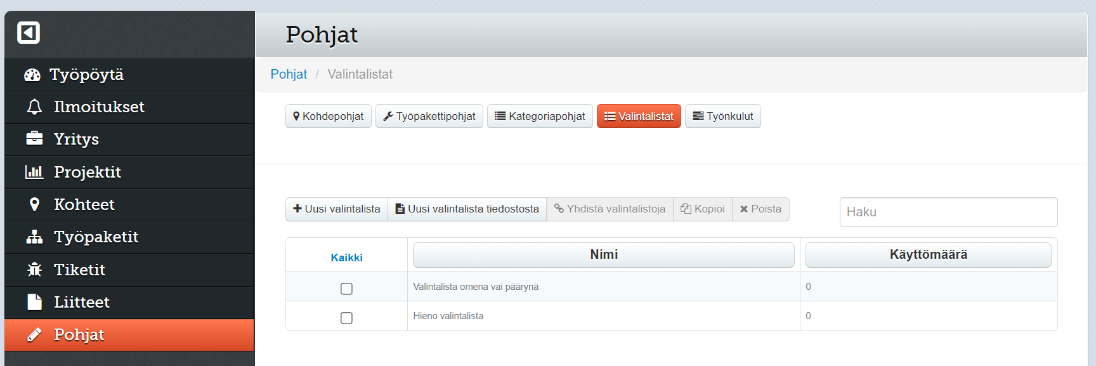The width and height of the screenshot is (1096, 366).
Task: Click the Liitteet file icon
Action: click(x=34, y=302)
